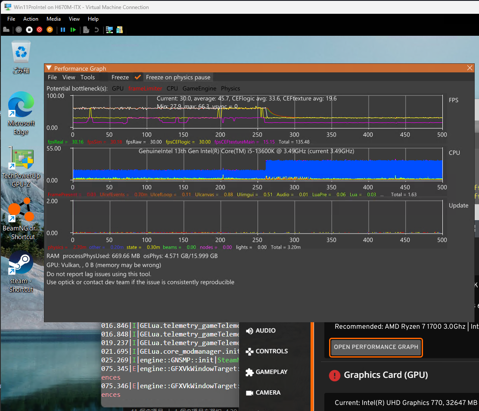The width and height of the screenshot is (479, 411).
Task: Open the CAMERA settings tab
Action: pyautogui.click(x=263, y=392)
